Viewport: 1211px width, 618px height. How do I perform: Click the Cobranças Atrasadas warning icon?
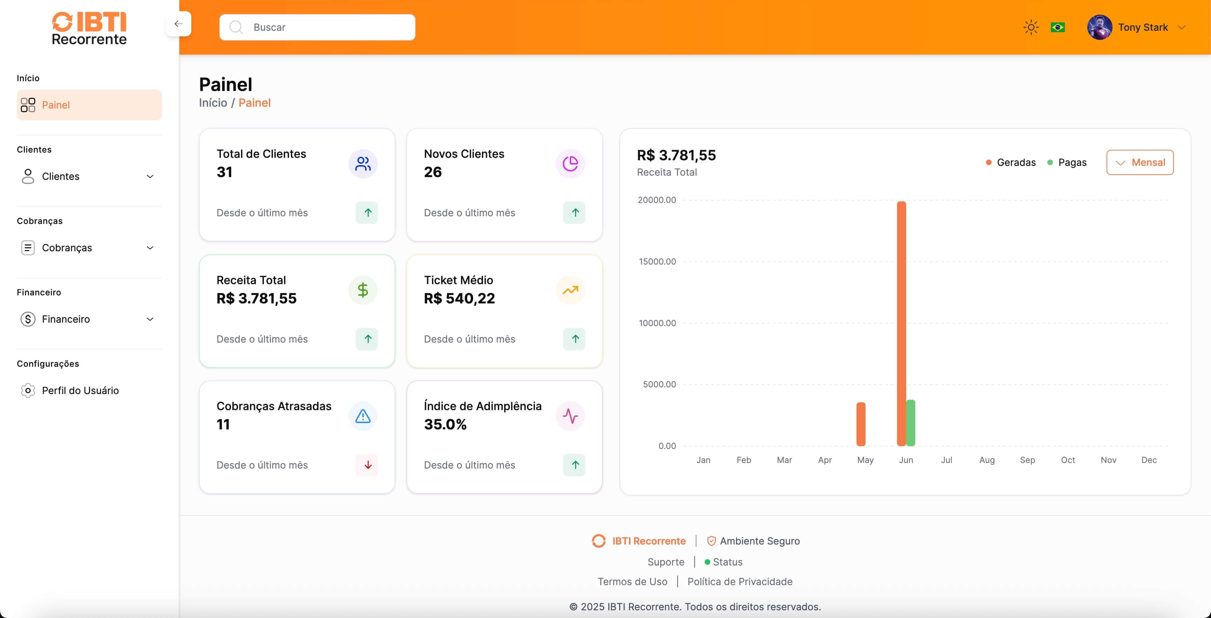[x=362, y=416]
